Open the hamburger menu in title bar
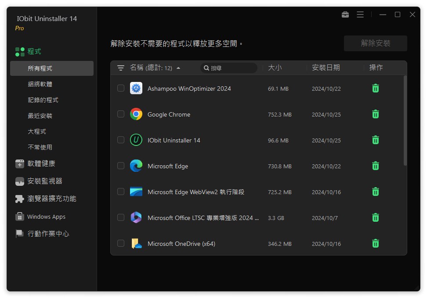 pyautogui.click(x=360, y=14)
